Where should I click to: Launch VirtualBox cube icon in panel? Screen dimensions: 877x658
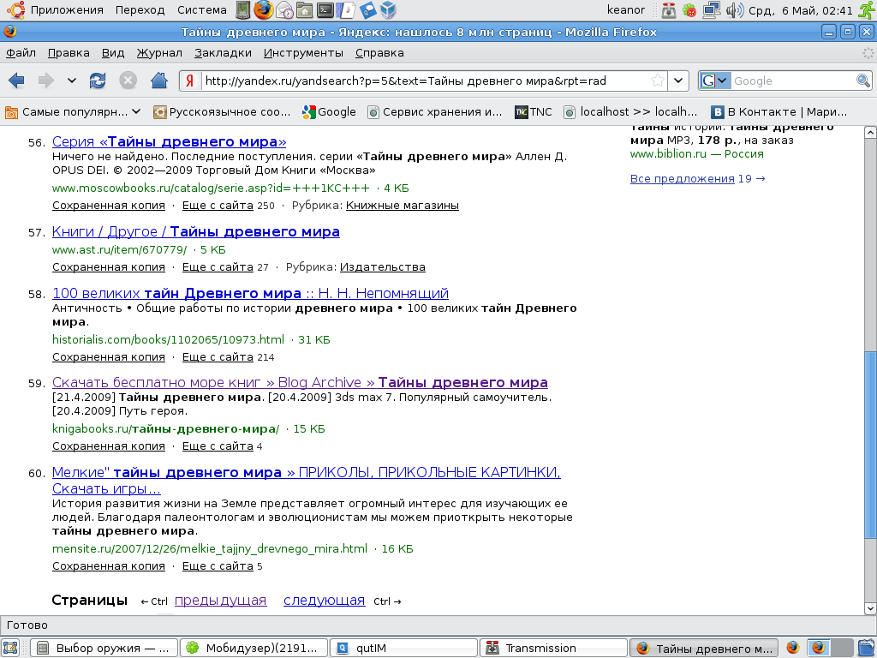(x=388, y=10)
